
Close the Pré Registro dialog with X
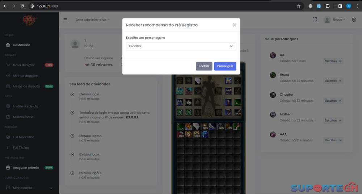235,25
